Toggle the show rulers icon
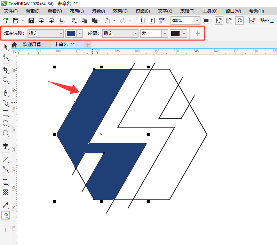The height and width of the screenshot is (245, 277). (x=219, y=21)
